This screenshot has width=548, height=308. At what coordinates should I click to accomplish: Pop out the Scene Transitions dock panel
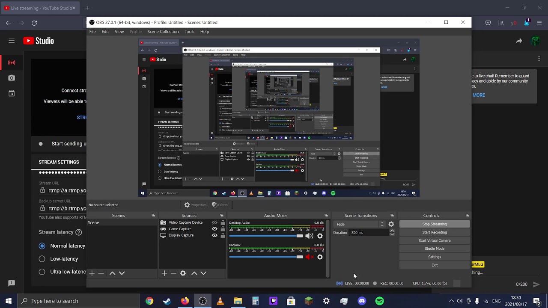click(392, 216)
